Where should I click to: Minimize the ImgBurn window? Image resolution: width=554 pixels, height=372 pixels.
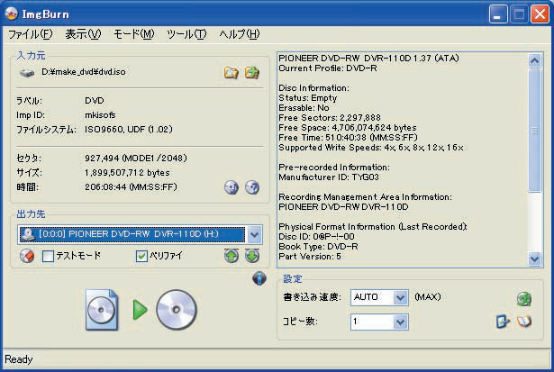tap(498, 14)
